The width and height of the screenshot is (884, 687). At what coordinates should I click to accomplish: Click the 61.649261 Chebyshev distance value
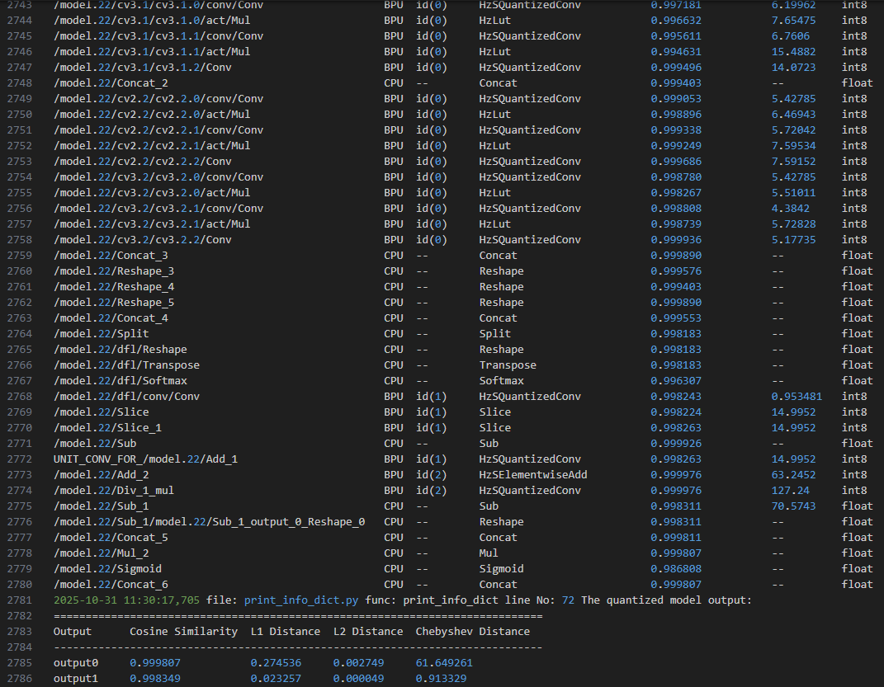tap(444, 663)
